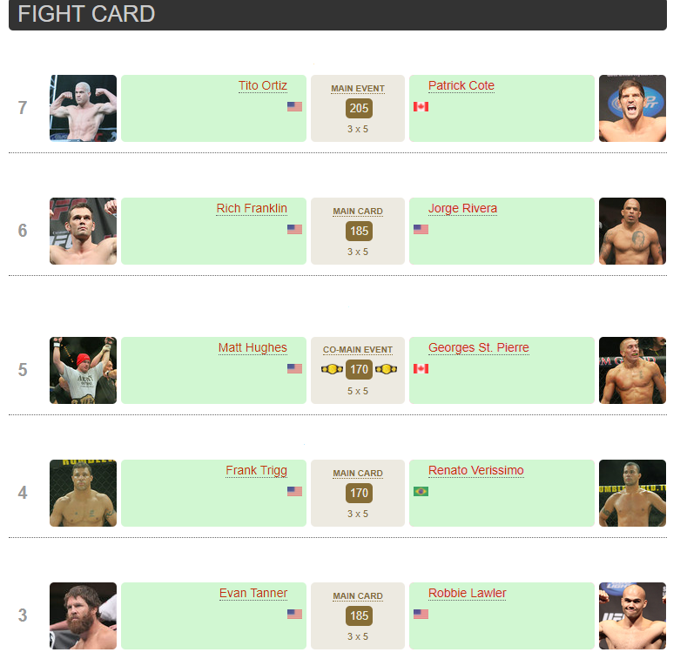The width and height of the screenshot is (680, 659).
Task: Click 185 weight badge for Tanner vs Lawler
Action: (358, 615)
